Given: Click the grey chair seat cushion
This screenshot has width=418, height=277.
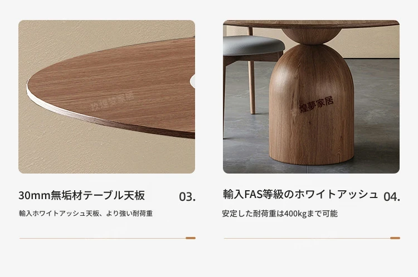Looking at the screenshot, I should click(x=252, y=46).
